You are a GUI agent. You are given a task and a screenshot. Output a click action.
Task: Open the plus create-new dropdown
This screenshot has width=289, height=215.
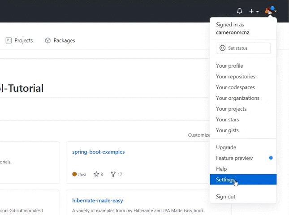point(254,11)
